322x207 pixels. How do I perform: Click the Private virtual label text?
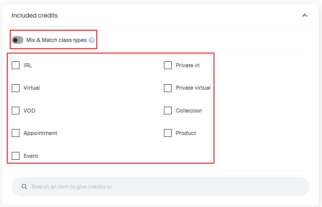click(193, 88)
